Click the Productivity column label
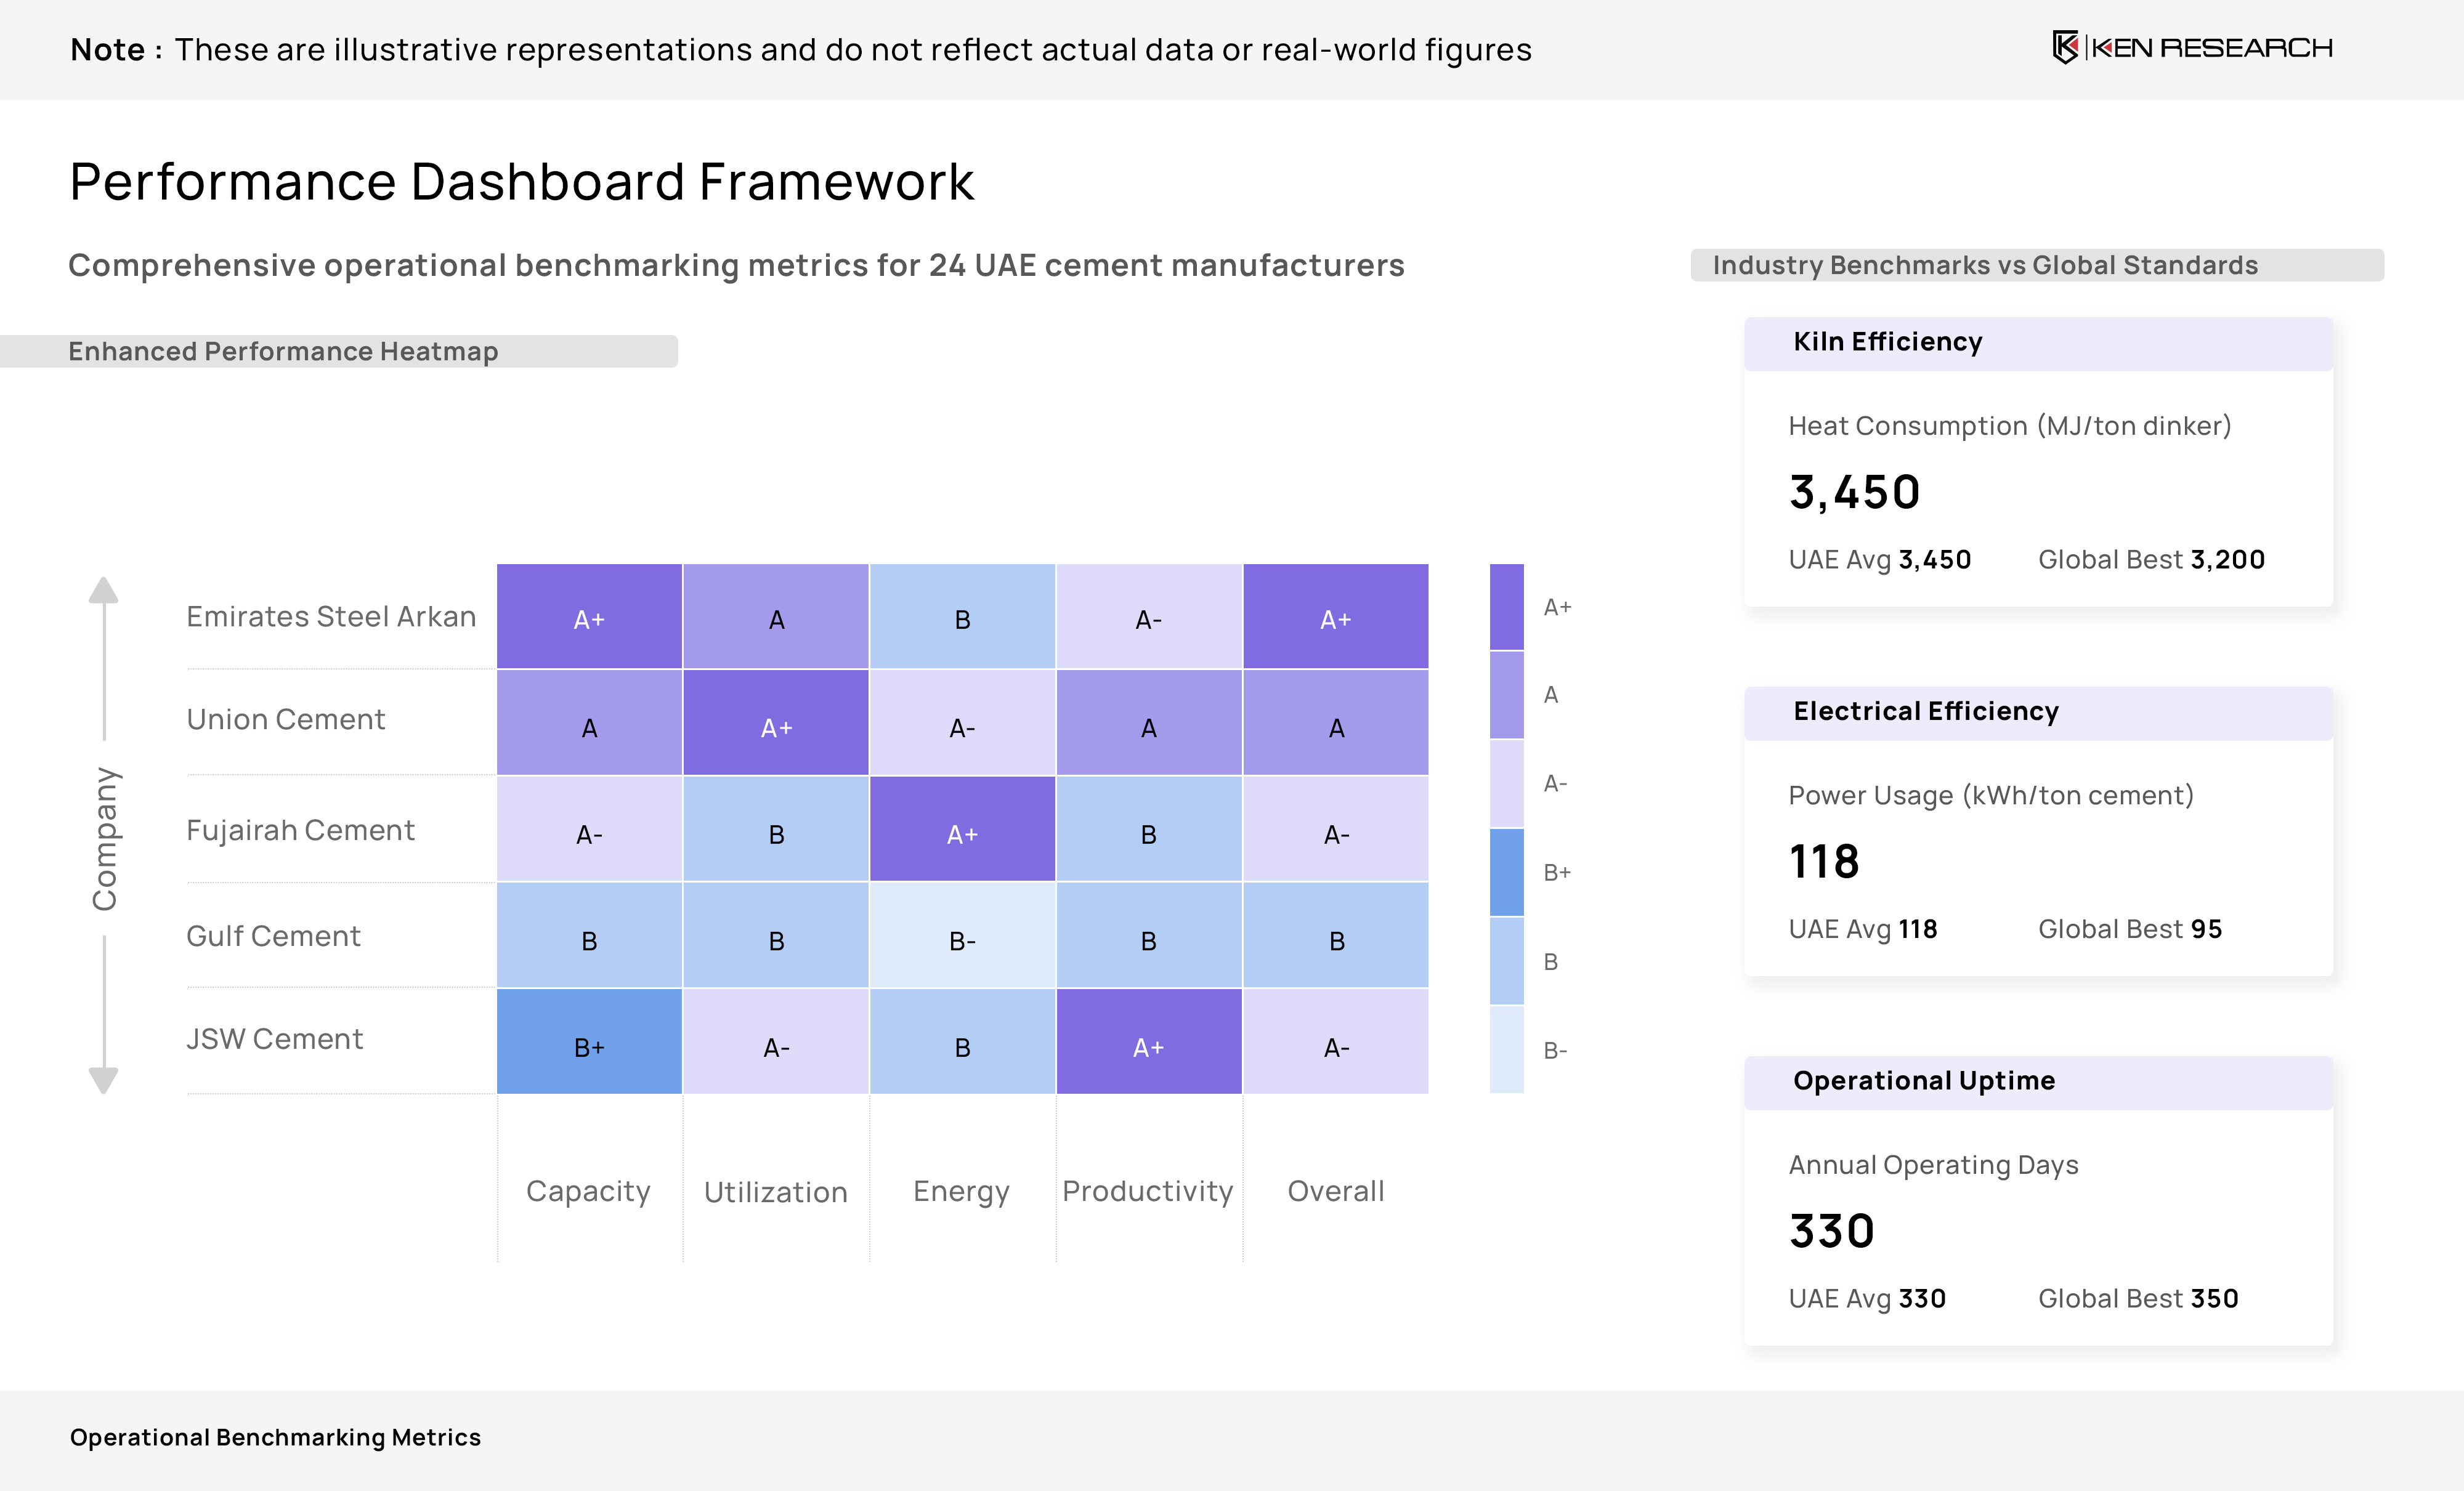This screenshot has width=2464, height=1491. tap(1147, 1191)
